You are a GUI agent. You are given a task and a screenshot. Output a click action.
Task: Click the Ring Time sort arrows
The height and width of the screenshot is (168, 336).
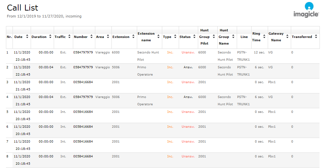point(264,37)
